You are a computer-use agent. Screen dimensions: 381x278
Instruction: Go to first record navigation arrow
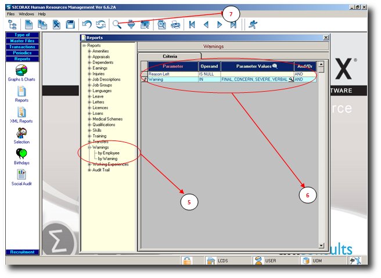[192, 24]
